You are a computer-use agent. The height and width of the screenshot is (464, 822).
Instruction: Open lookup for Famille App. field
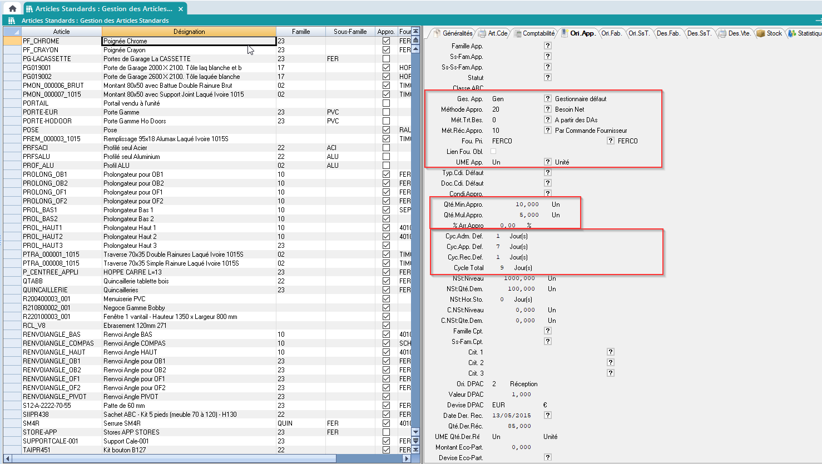(x=548, y=46)
